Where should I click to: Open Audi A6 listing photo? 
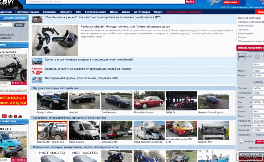click(x=84, y=100)
